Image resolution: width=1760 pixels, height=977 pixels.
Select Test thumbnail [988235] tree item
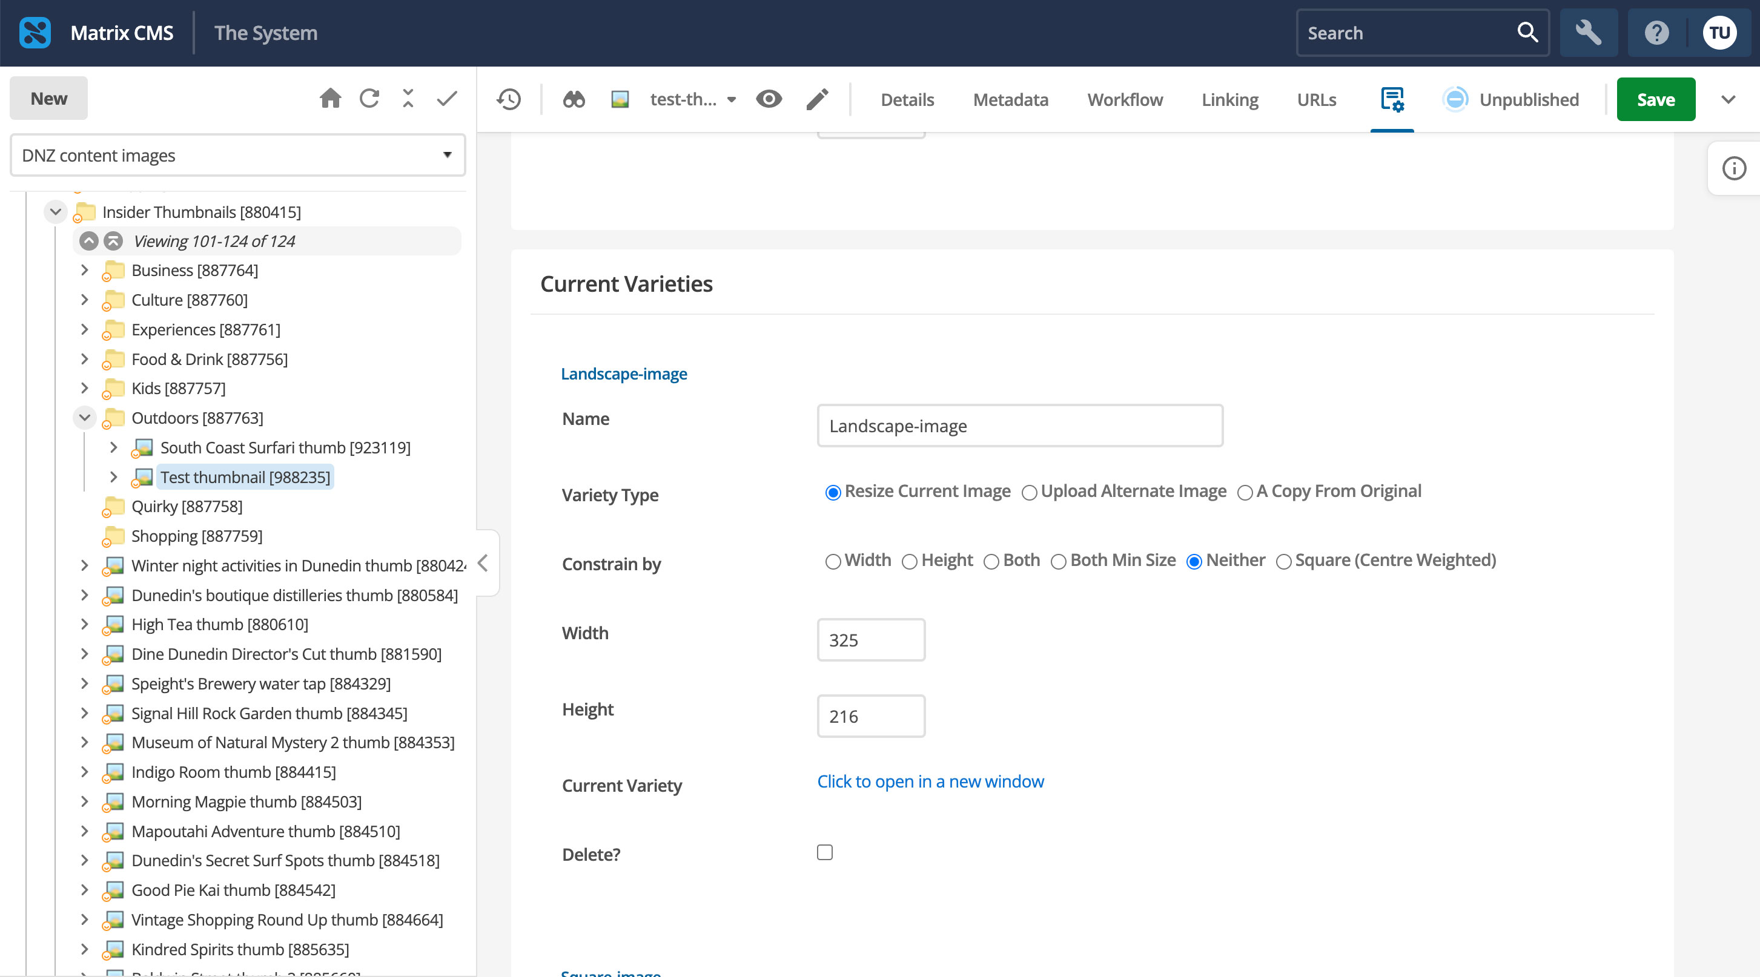pos(245,477)
